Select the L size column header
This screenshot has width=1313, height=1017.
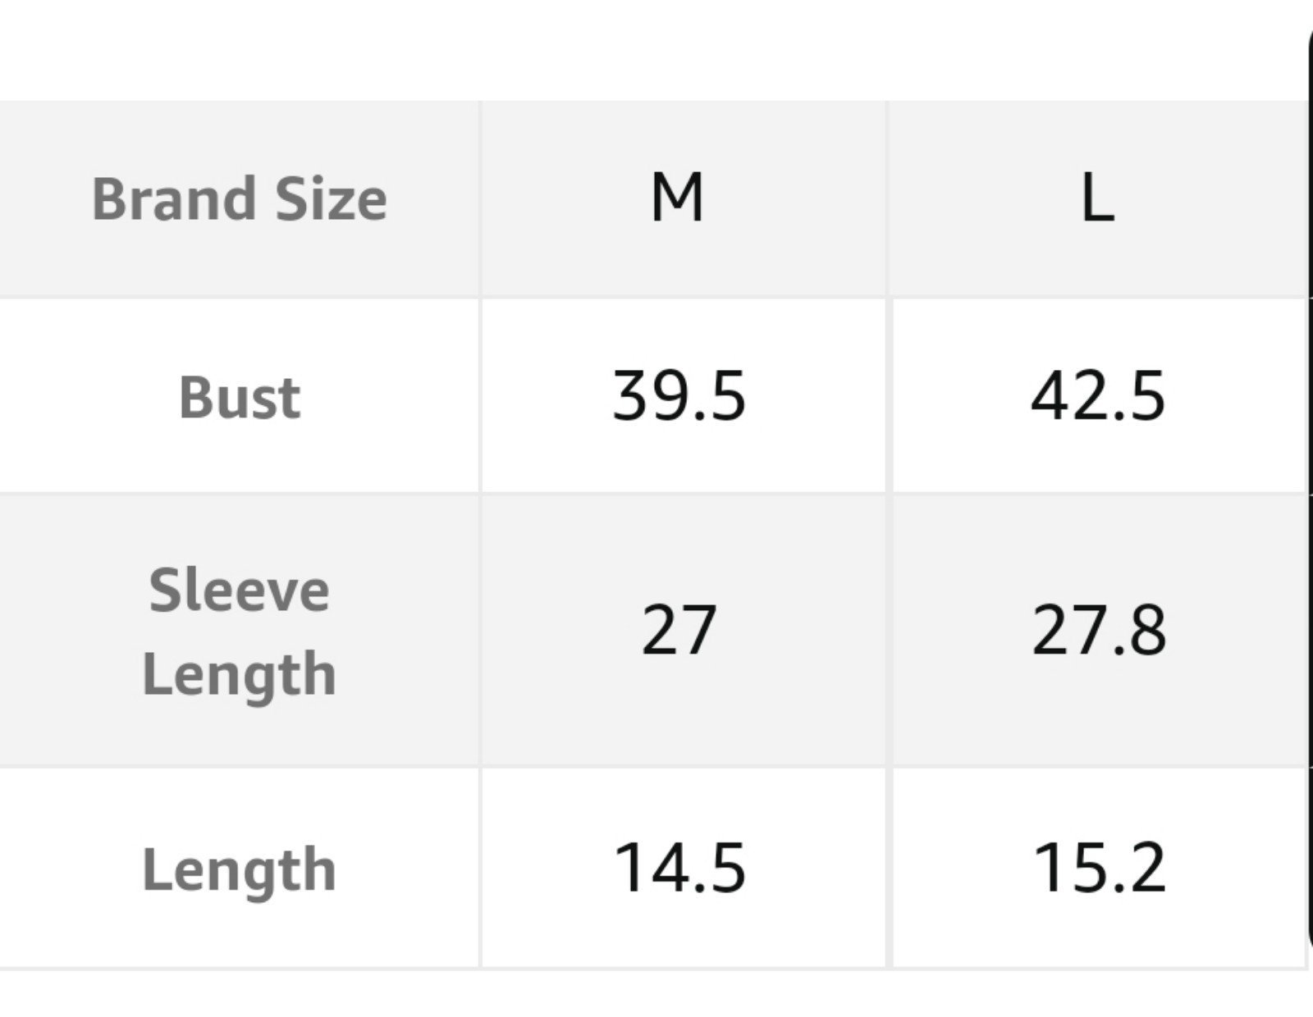coord(1098,199)
